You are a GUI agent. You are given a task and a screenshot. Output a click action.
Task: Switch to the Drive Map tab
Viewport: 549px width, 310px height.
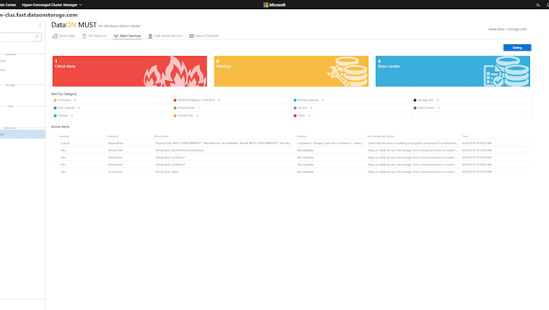(x=64, y=36)
